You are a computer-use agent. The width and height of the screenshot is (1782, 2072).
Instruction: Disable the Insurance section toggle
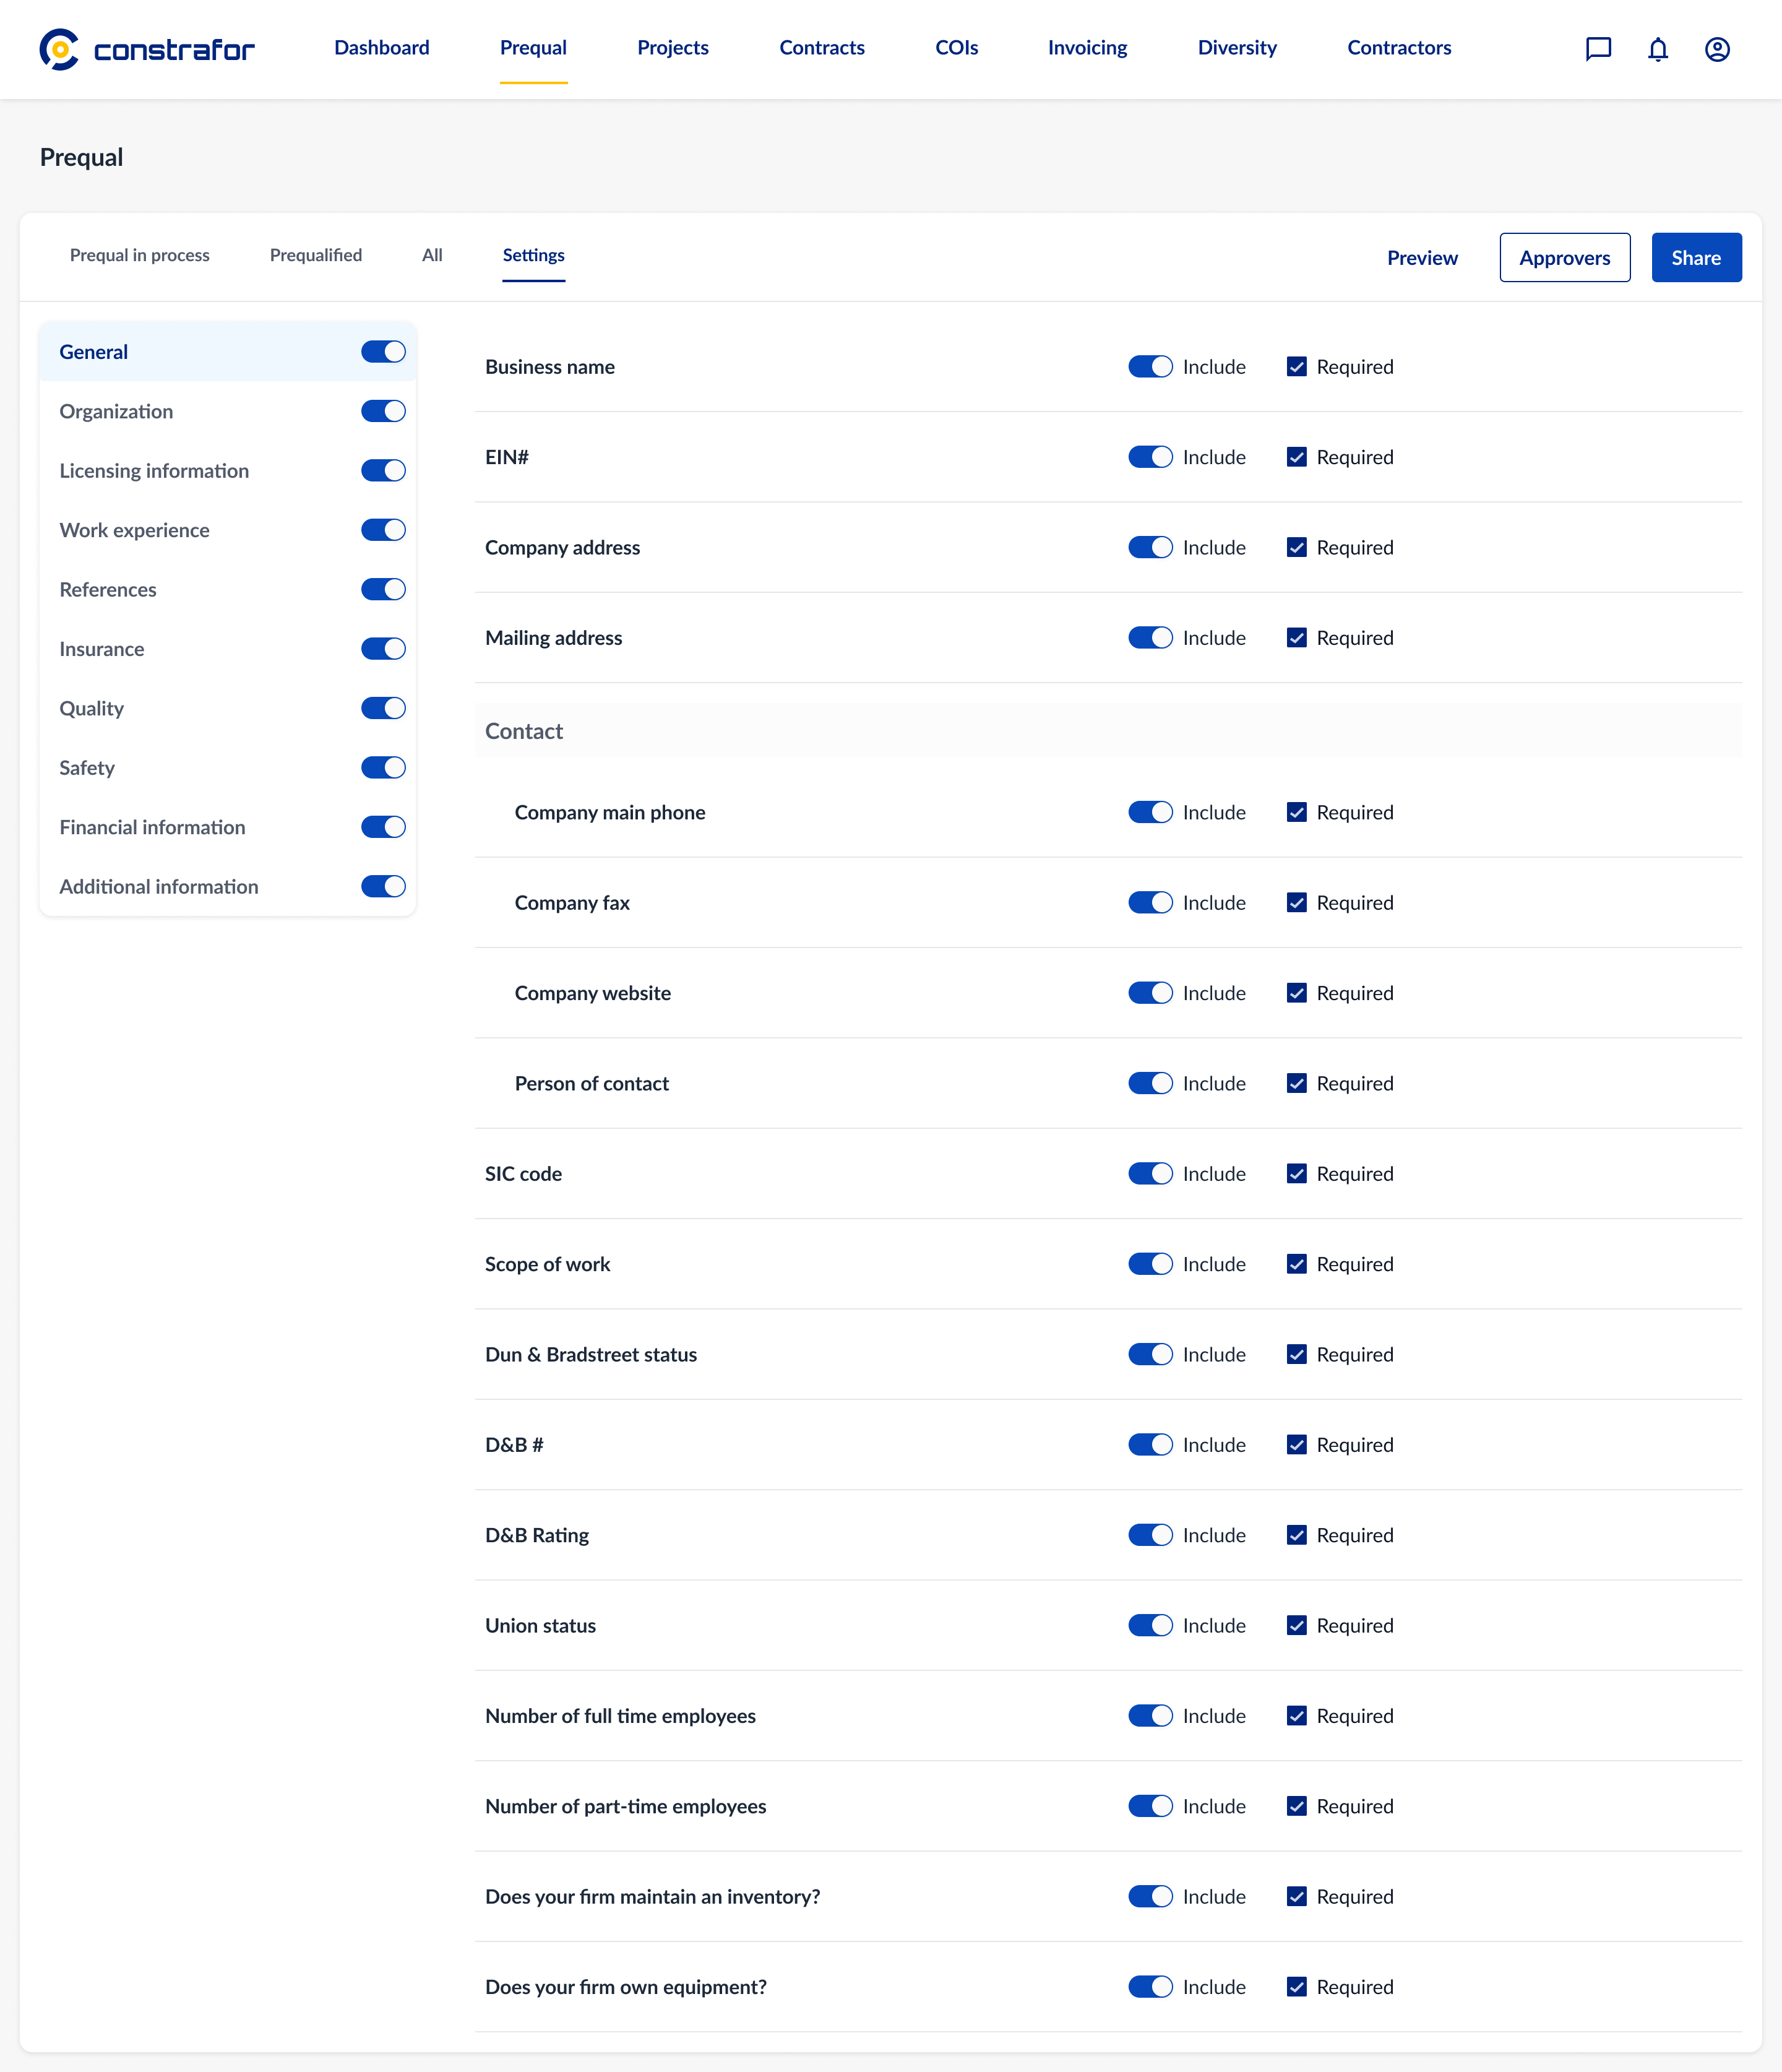point(383,649)
